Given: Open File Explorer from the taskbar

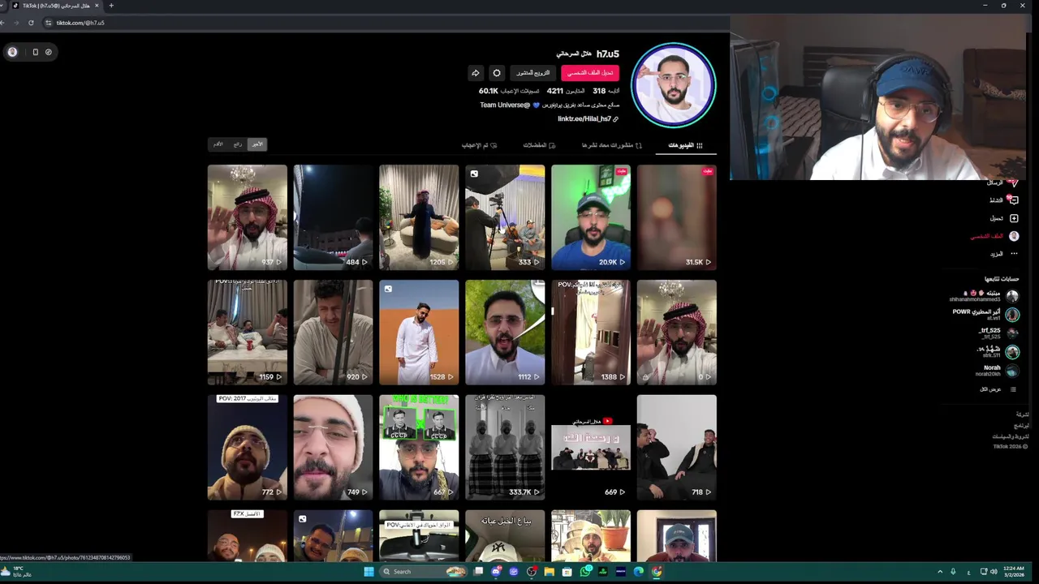Looking at the screenshot, I should pos(550,572).
